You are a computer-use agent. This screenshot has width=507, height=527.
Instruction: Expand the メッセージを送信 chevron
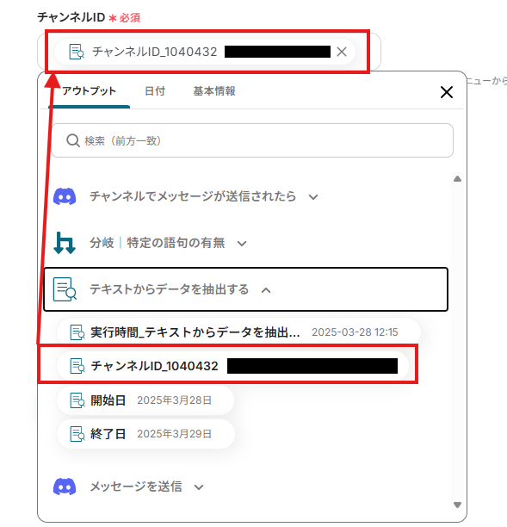[199, 487]
